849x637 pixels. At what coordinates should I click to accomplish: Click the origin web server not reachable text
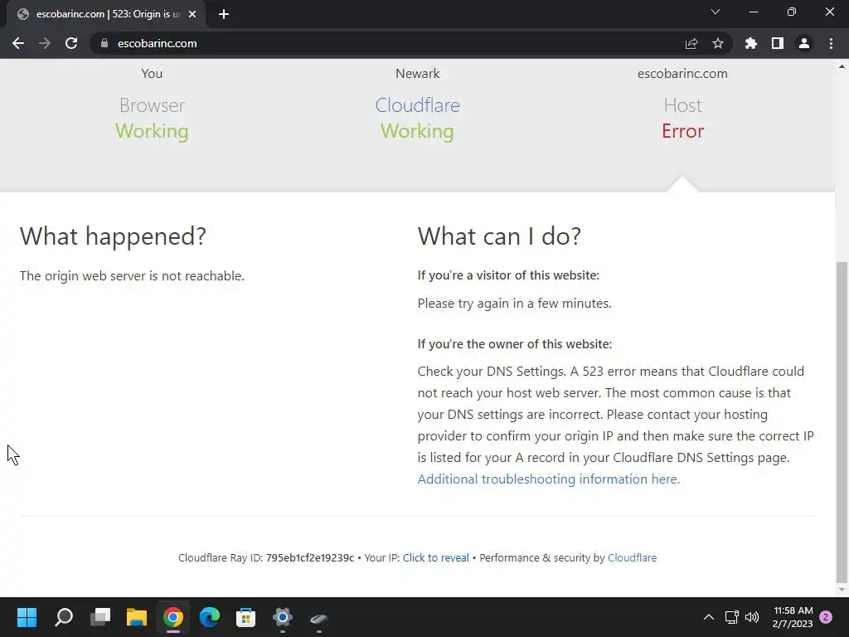(132, 275)
